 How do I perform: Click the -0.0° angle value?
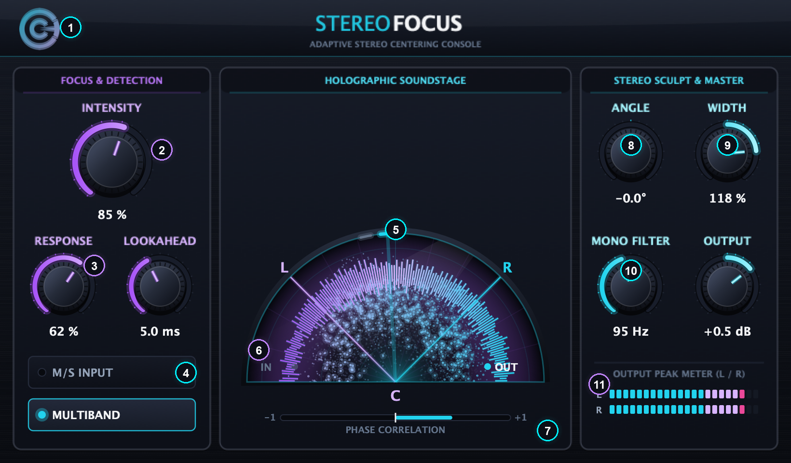(631, 198)
